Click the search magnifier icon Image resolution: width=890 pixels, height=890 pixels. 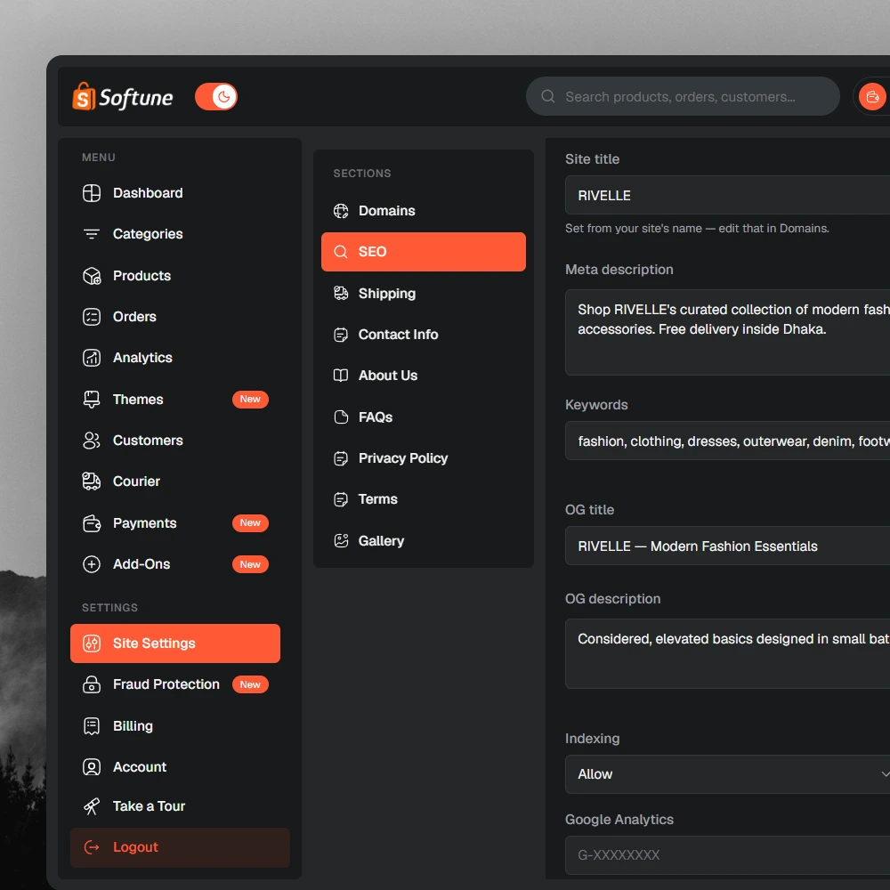point(547,96)
